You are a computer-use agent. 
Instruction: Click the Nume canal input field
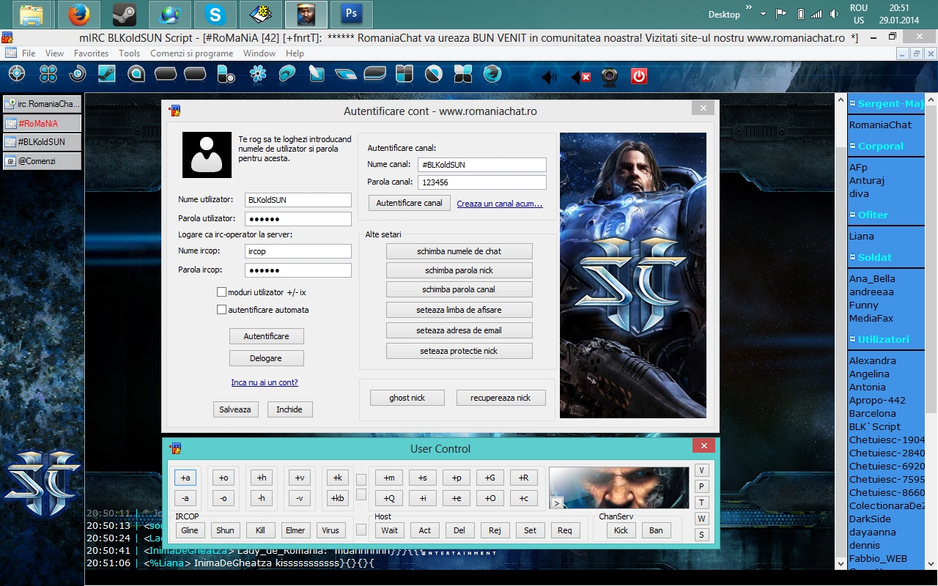pos(481,165)
